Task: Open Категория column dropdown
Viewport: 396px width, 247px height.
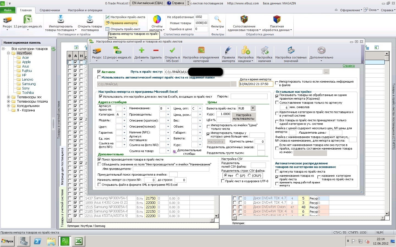Action: coord(124,114)
